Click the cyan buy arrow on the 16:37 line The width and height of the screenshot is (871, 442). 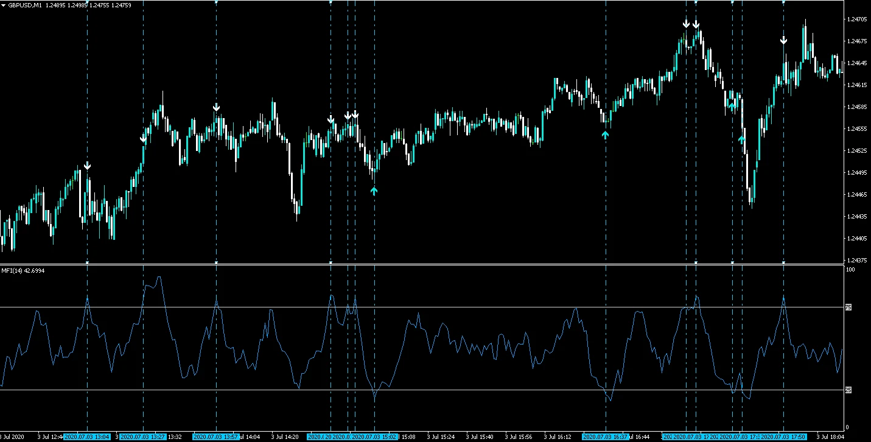[x=606, y=135]
